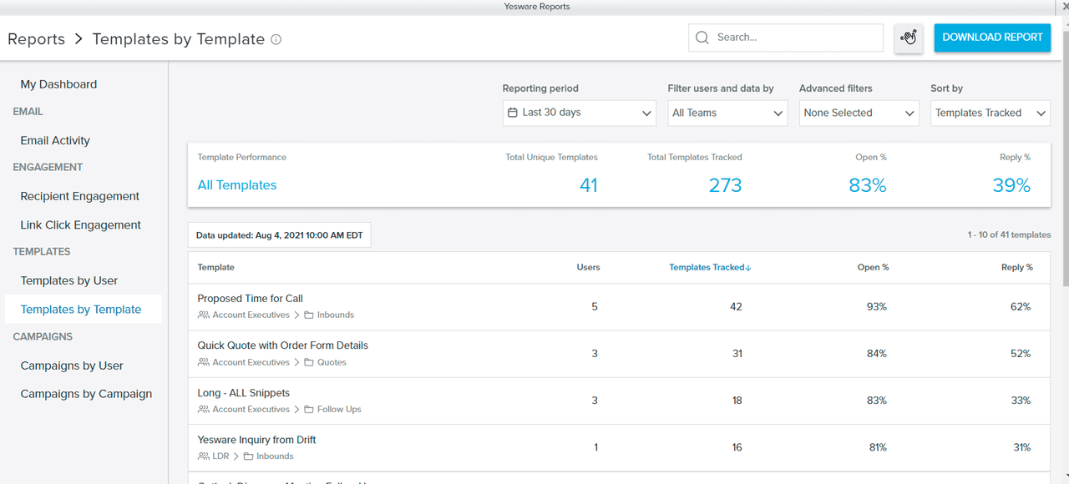Expand the All Teams filter dropdown

click(727, 113)
